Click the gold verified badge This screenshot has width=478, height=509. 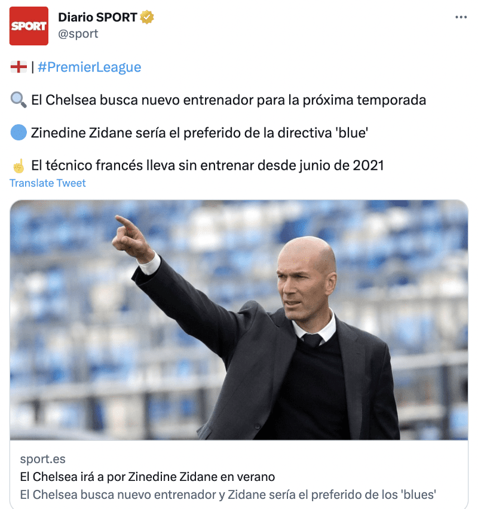click(147, 17)
